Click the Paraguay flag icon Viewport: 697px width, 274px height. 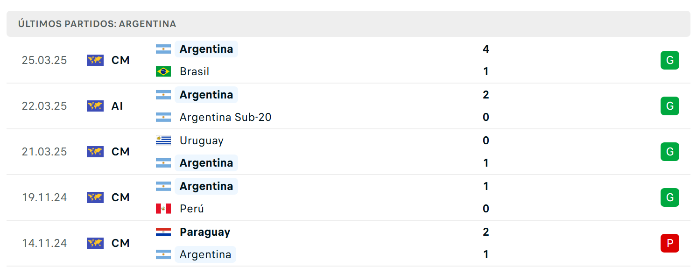pyautogui.click(x=163, y=232)
